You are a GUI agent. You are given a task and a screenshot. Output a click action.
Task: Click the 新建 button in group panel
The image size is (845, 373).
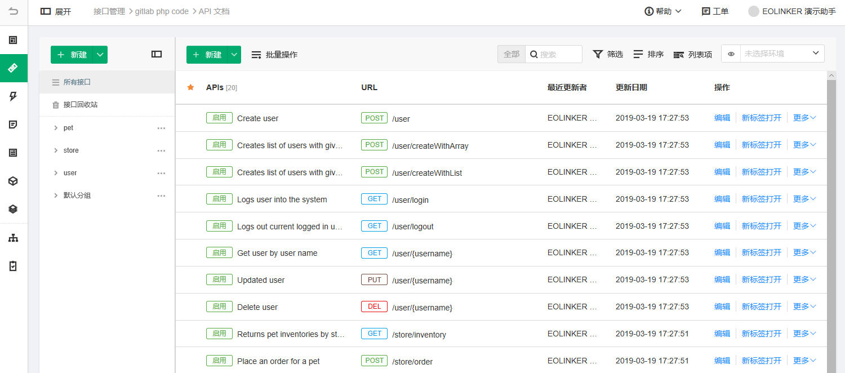(72, 55)
